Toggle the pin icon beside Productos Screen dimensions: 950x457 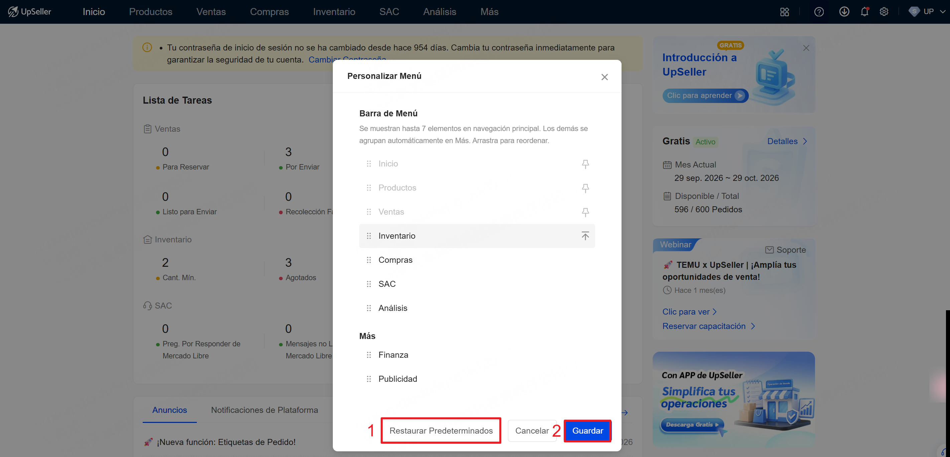pos(585,188)
